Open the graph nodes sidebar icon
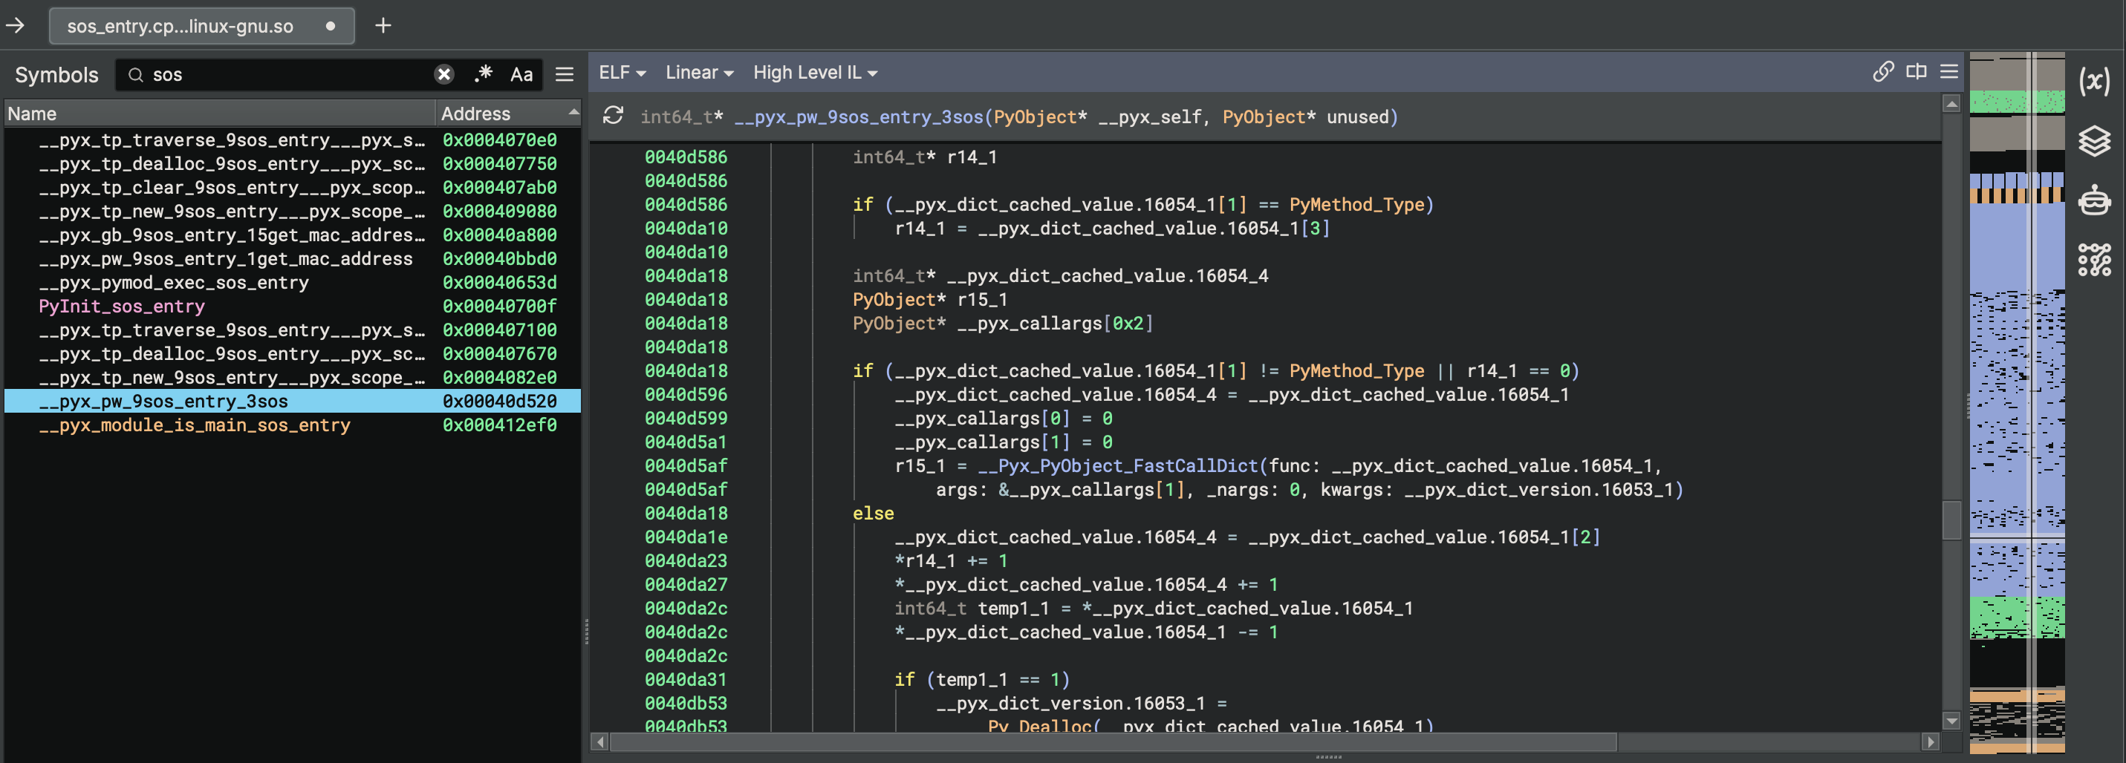 pos(2093,260)
